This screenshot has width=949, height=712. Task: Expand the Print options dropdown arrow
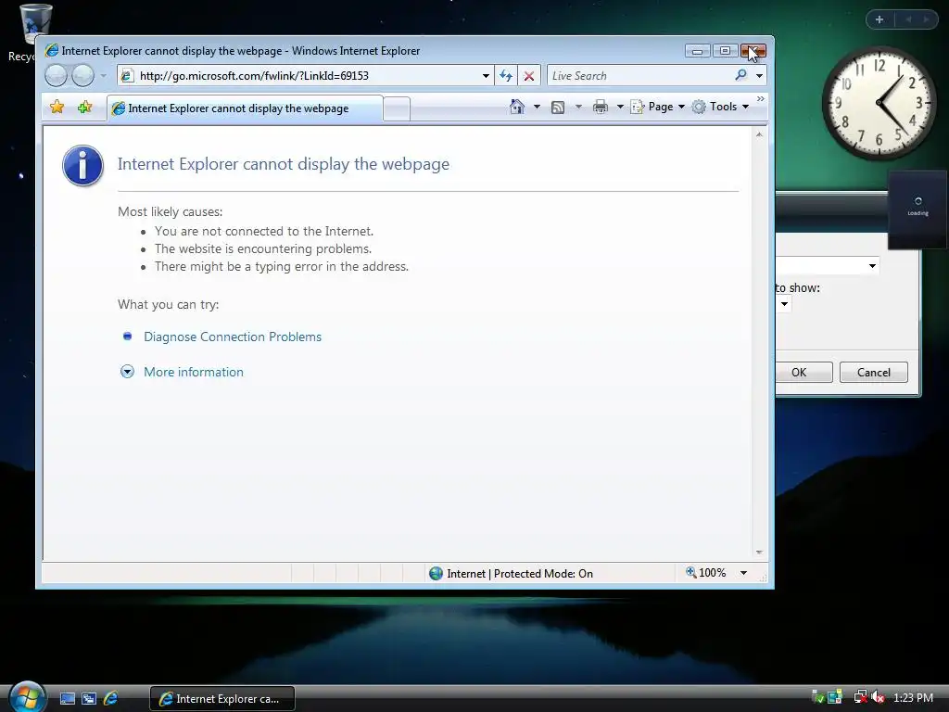coord(620,108)
